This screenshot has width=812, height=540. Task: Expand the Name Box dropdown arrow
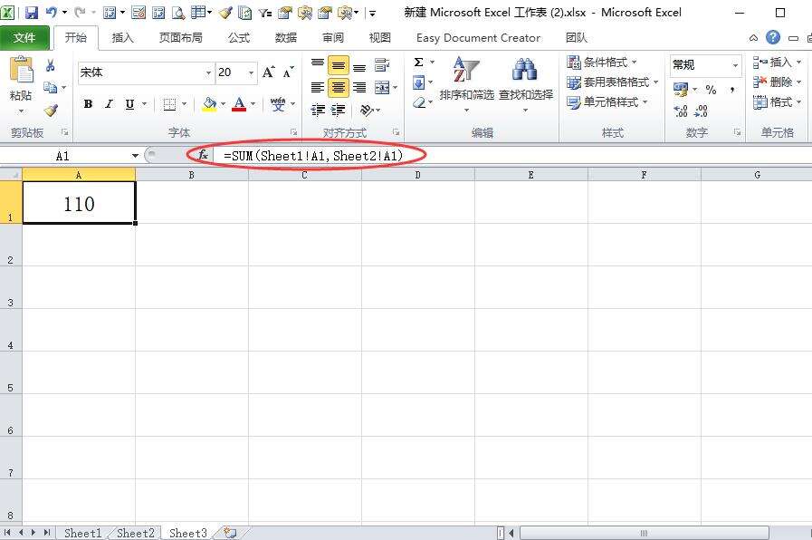[x=135, y=156]
